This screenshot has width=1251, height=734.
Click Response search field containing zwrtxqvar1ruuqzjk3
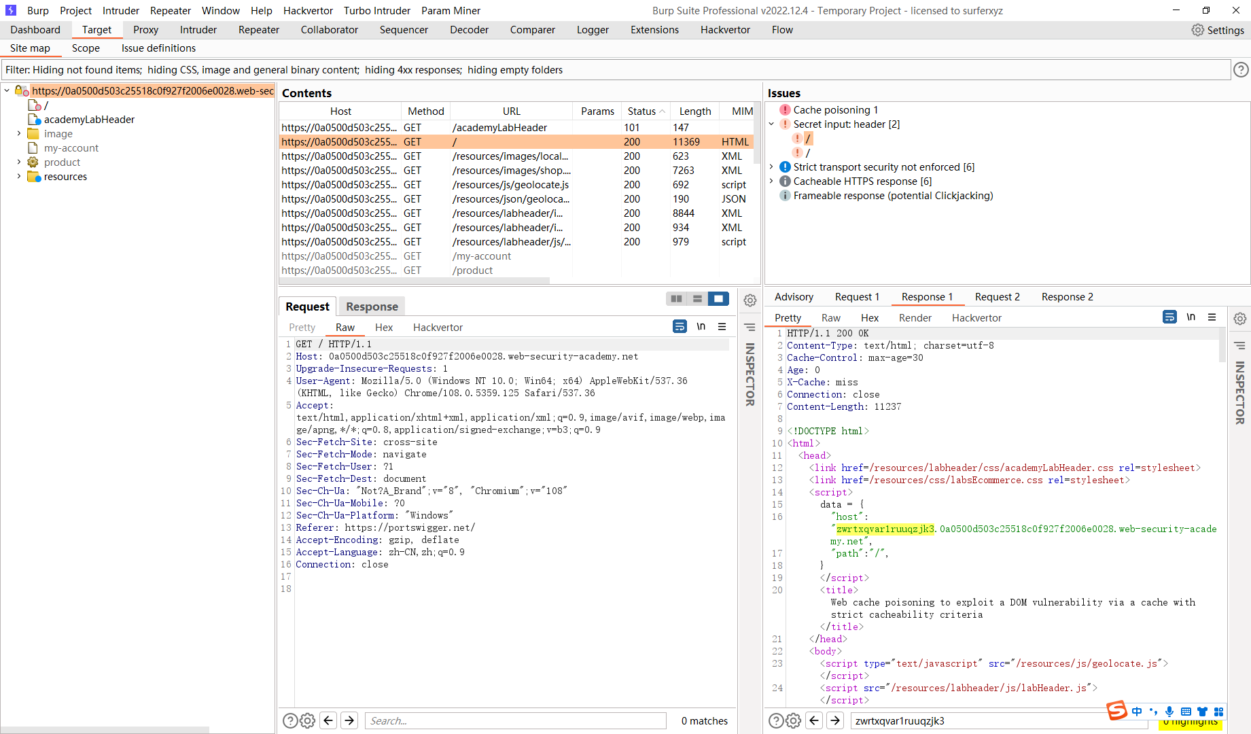pyautogui.click(x=999, y=720)
